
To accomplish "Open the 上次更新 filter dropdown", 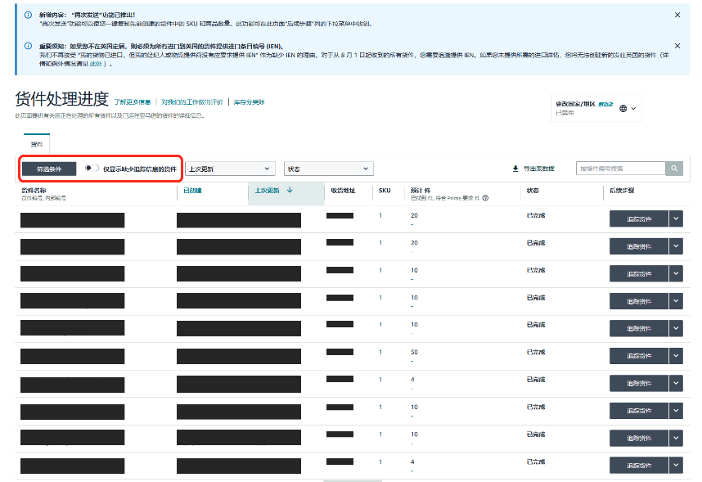I will pos(229,169).
